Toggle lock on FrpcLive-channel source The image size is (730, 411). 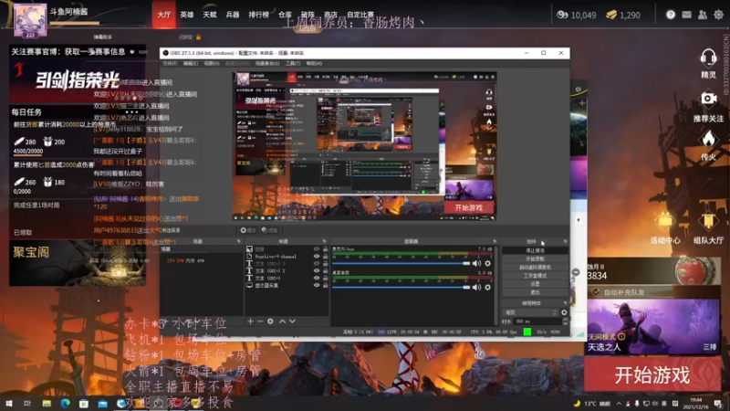point(326,257)
